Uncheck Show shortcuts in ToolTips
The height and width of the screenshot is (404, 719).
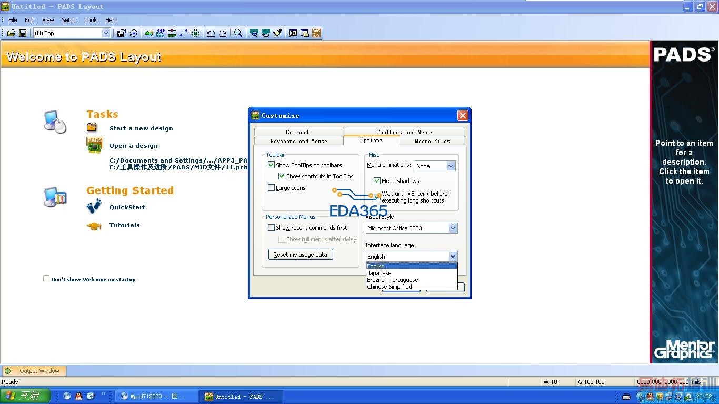coord(282,176)
